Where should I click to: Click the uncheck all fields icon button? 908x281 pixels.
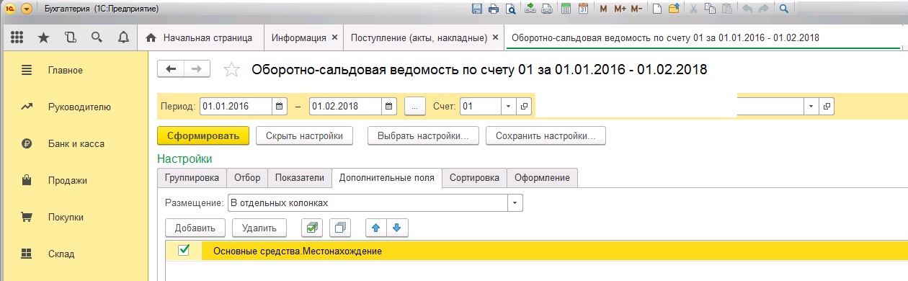(340, 228)
